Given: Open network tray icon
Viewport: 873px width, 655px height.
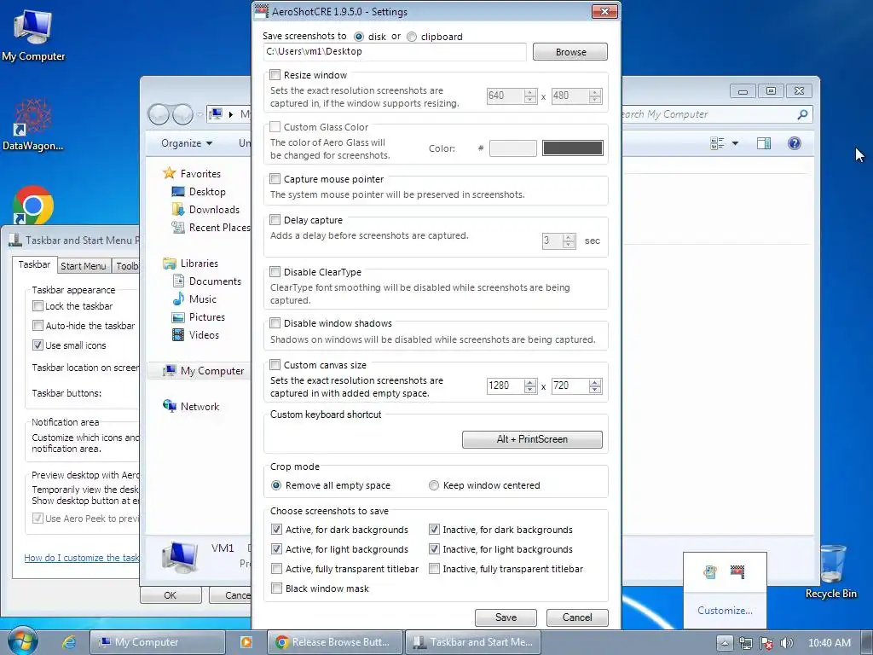Looking at the screenshot, I should coord(745,643).
